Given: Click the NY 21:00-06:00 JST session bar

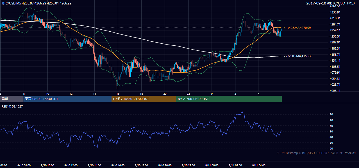Looking at the screenshot, I should 229,99.
